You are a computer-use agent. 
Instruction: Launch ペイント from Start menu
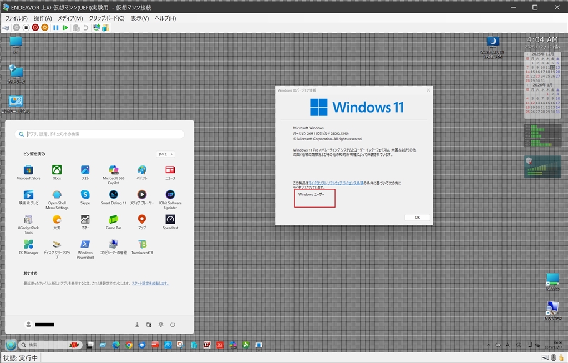tap(142, 173)
